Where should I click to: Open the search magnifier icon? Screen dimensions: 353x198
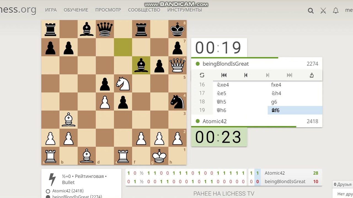click(311, 11)
